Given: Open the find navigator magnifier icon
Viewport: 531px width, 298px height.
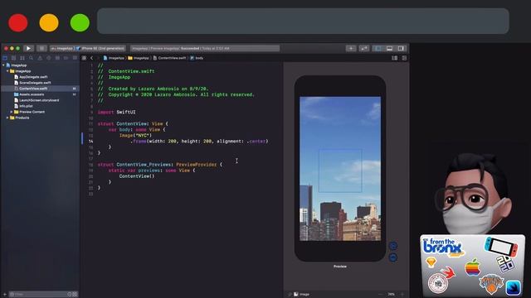Looking at the screenshot, I should [x=32, y=58].
